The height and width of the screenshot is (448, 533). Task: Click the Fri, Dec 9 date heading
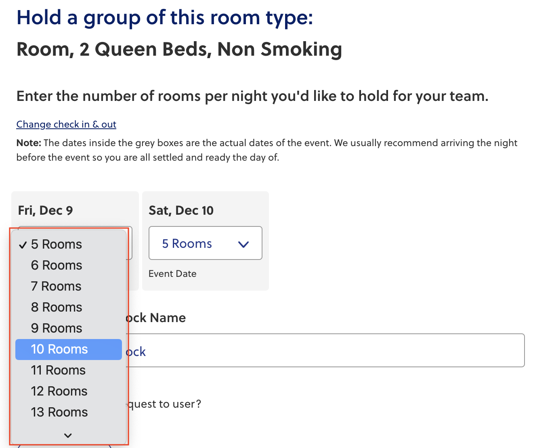pos(45,211)
